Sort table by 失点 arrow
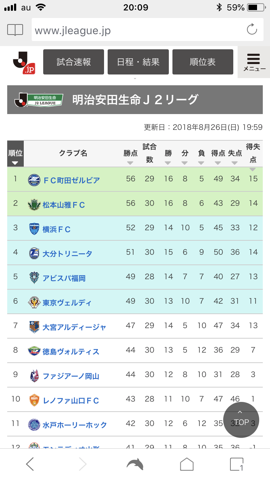Image resolution: width=270 pixels, height=480 pixels. [x=235, y=163]
